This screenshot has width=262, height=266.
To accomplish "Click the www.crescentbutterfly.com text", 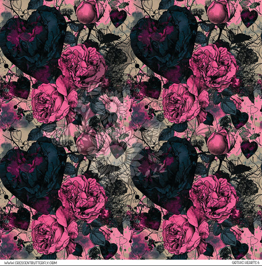I will [30, 263].
